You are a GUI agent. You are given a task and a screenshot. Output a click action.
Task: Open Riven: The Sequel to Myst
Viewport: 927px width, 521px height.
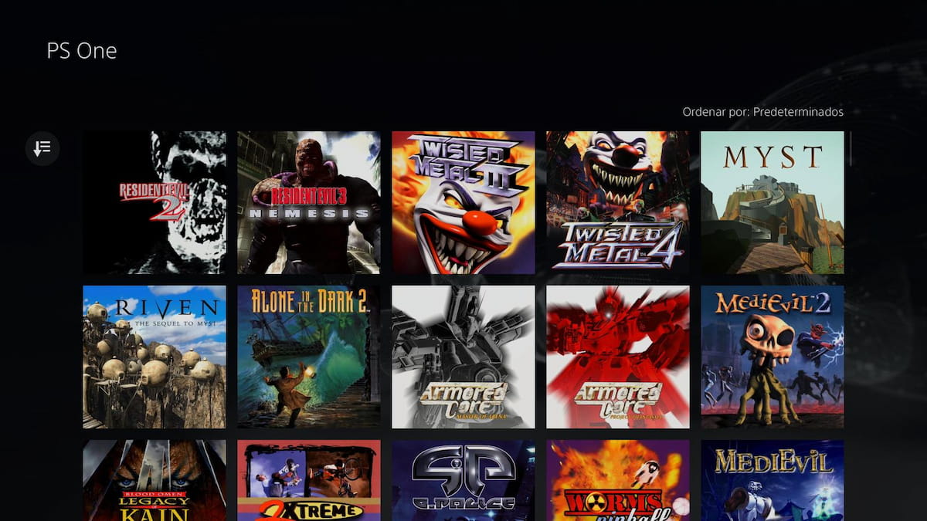tap(154, 357)
